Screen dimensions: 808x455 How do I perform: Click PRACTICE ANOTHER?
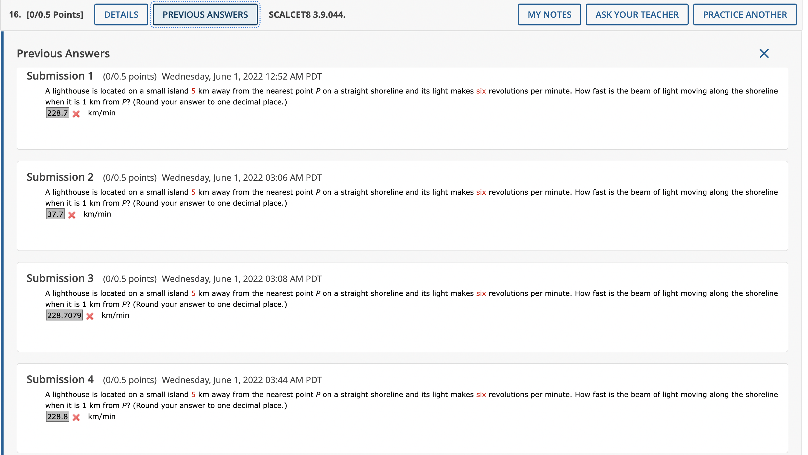tap(745, 15)
